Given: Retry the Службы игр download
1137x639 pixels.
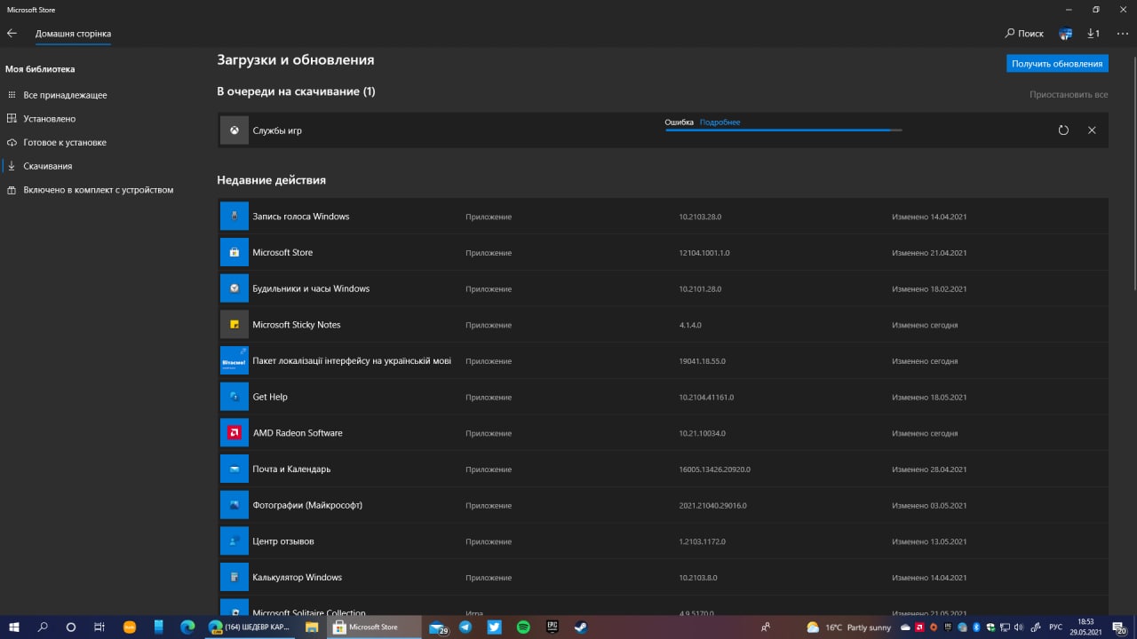Looking at the screenshot, I should click(x=1063, y=130).
